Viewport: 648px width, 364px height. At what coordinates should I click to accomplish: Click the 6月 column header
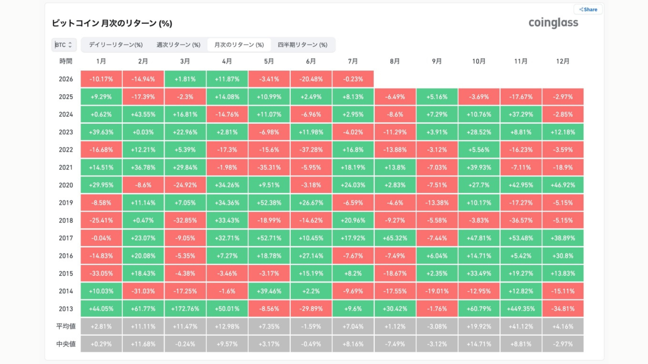[x=311, y=61]
